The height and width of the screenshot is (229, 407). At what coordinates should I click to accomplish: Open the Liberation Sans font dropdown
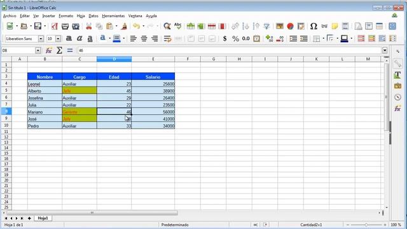tap(41, 39)
